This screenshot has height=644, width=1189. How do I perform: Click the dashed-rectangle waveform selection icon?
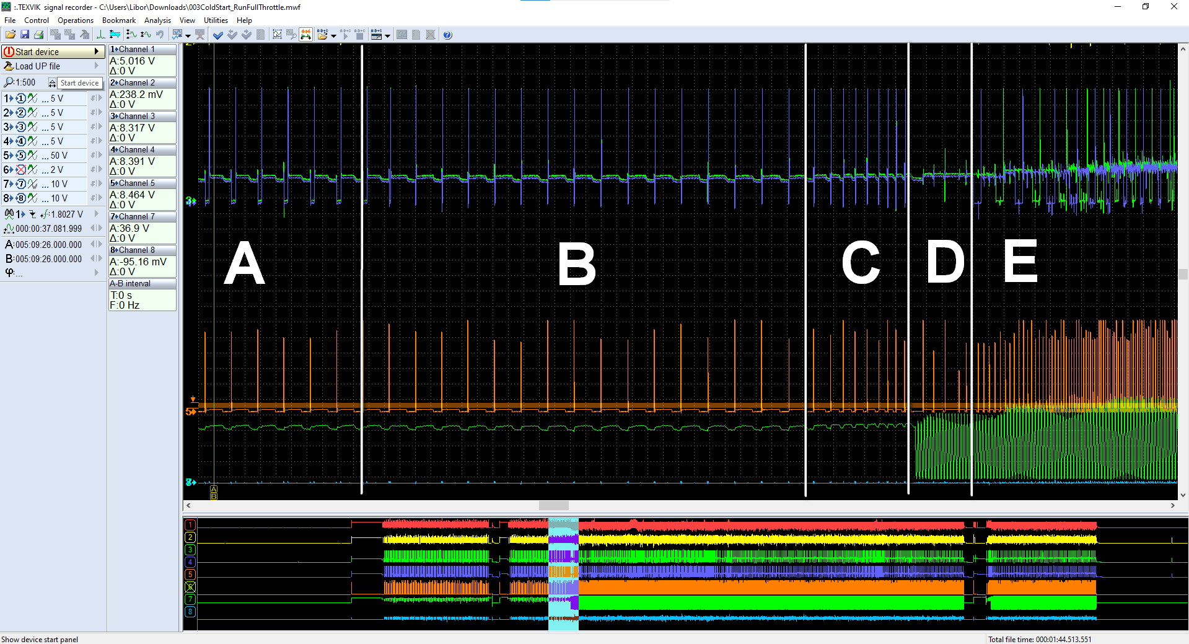tap(277, 35)
